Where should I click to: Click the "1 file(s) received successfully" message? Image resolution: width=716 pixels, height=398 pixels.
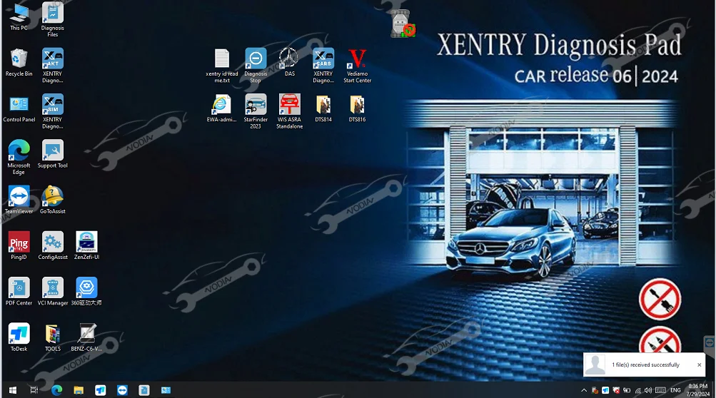[645, 364]
